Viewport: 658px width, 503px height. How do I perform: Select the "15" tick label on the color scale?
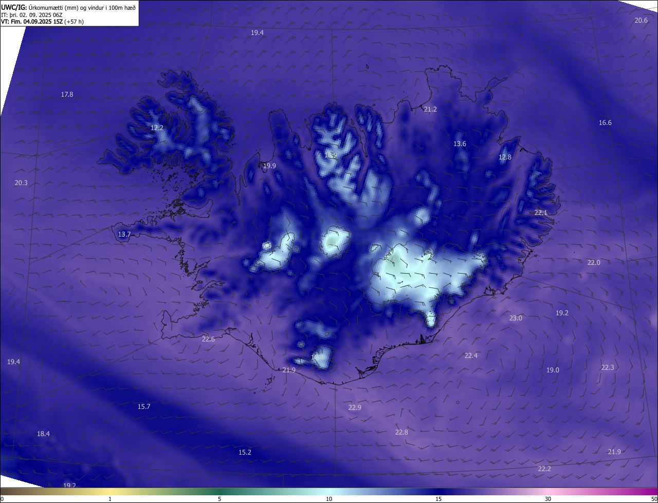pos(438,499)
